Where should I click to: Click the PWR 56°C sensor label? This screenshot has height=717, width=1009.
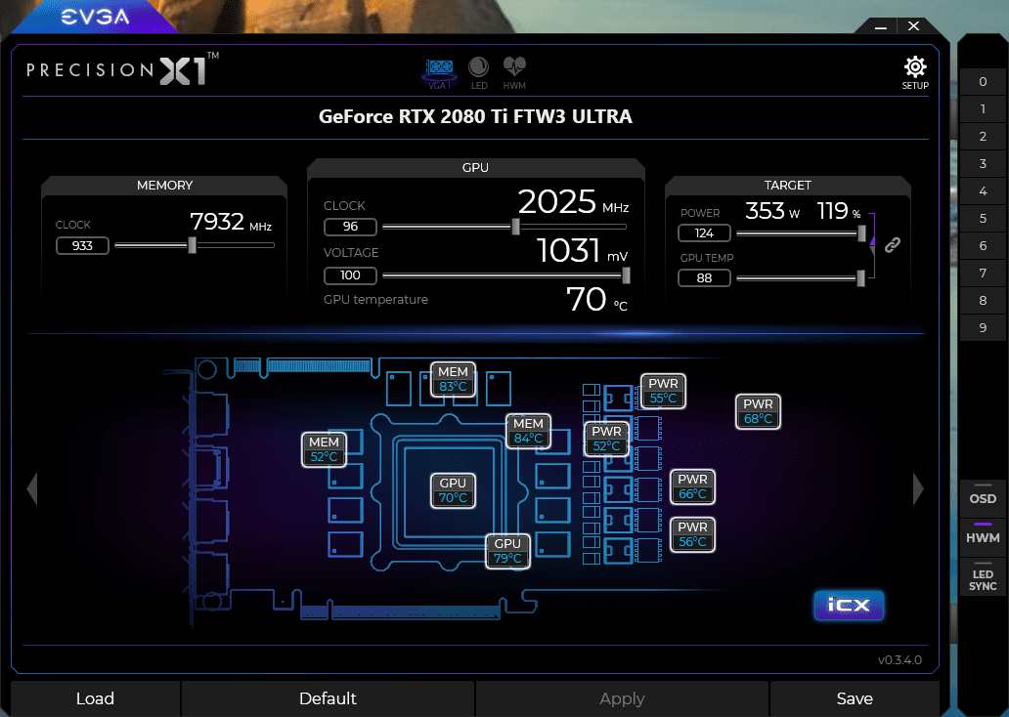(x=692, y=534)
